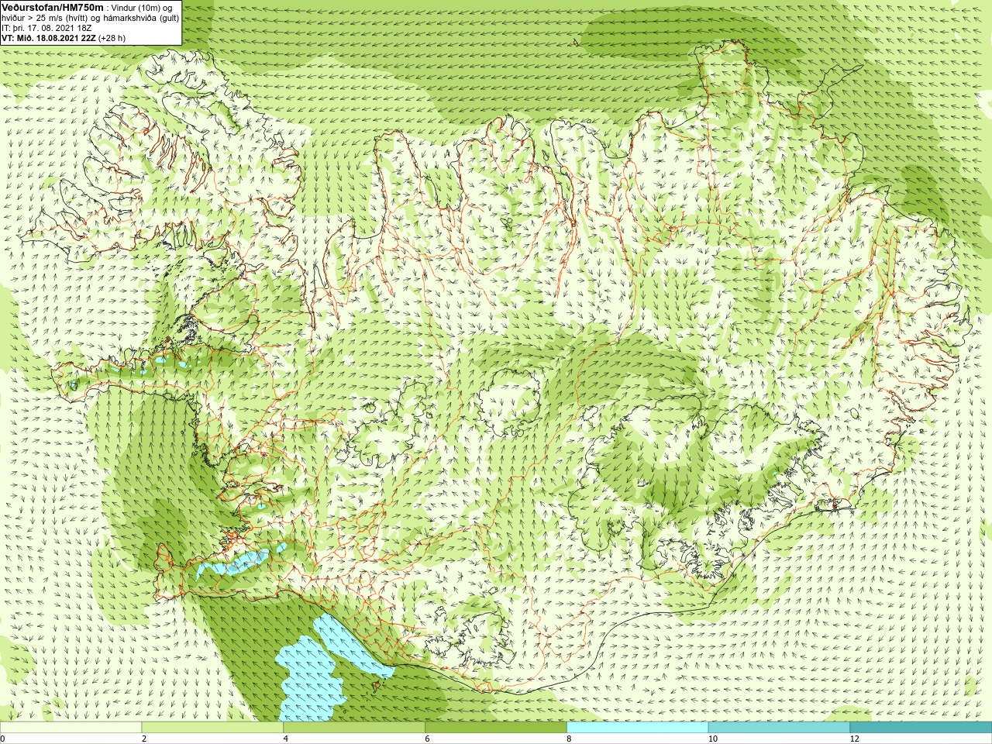Click the legend label '0'
The width and height of the screenshot is (992, 744).
pos(2,739)
